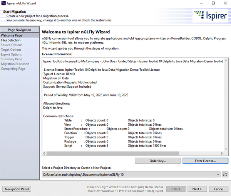Click the 'Welcome to Ispirer nGLFly Wizard' heading
The image size is (231, 196).
click(76, 32)
